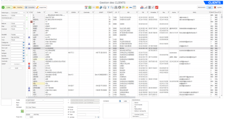Click the horizontal scrollbar under client table
The image size is (229, 128).
(82, 97)
